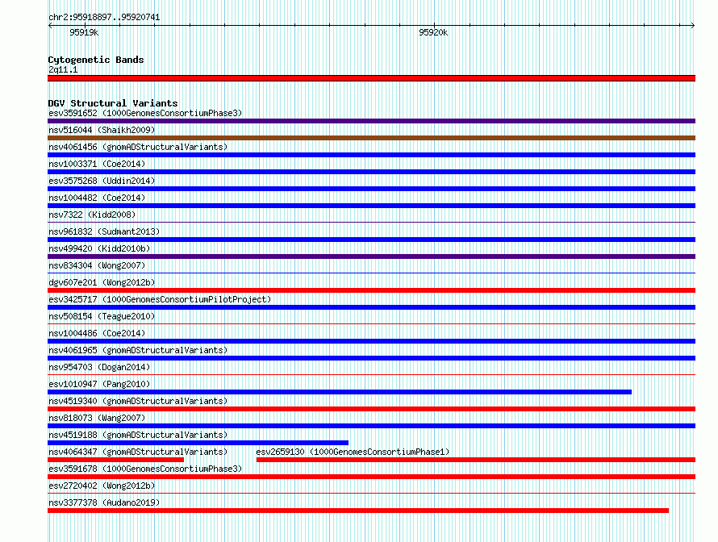Open nsv4061456 gnomAD variant label
Viewport: 718px width, 542px height.
[138, 147]
